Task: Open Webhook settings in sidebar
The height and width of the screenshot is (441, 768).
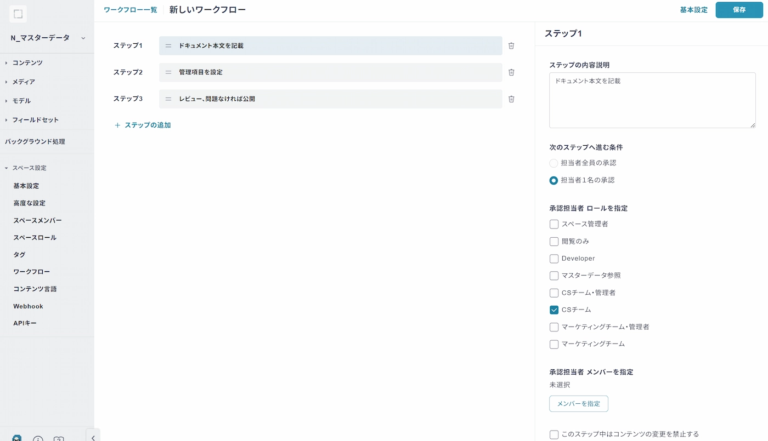Action: 29,306
